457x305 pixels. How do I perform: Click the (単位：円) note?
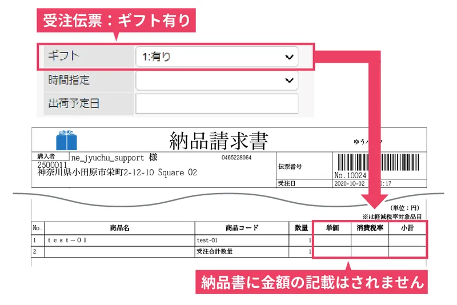pyautogui.click(x=405, y=208)
